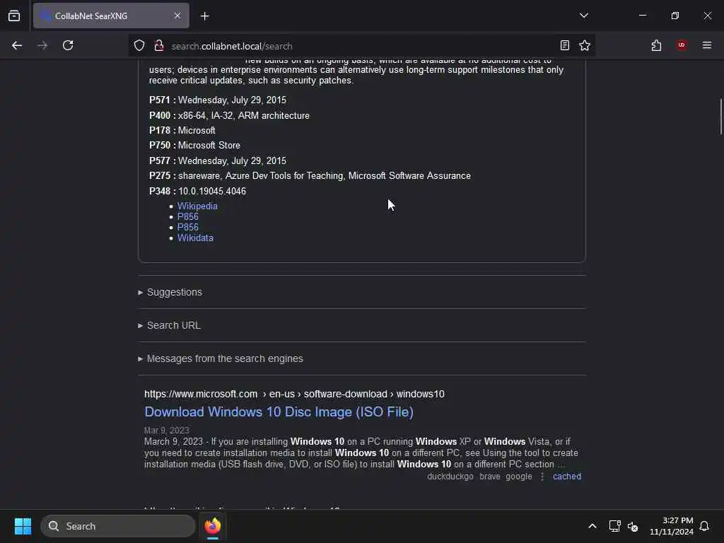This screenshot has height=543, width=724.
Task: Select the P348 version value 10.0.19045.4046
Action: point(212,191)
